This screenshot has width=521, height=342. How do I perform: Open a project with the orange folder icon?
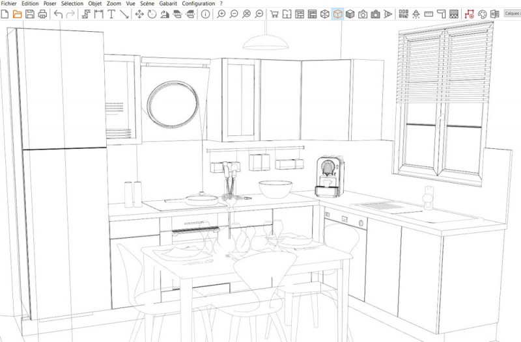18,14
